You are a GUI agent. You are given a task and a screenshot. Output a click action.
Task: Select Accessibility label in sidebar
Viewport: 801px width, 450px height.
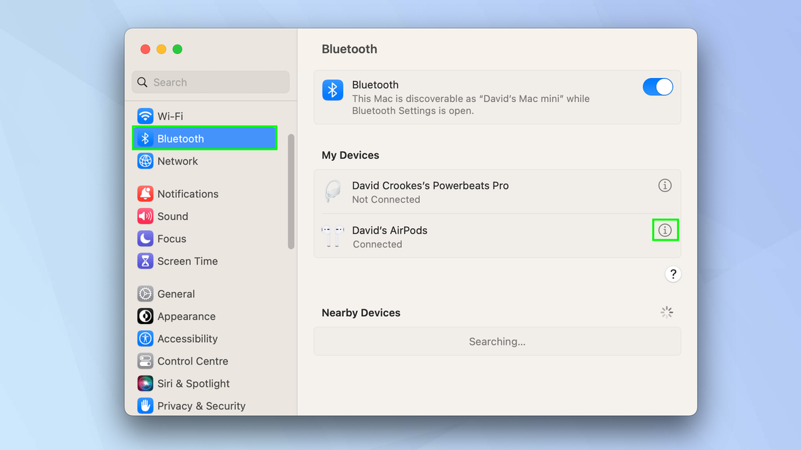pyautogui.click(x=188, y=339)
